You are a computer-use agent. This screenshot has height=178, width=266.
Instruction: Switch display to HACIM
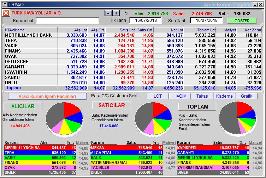point(180,96)
